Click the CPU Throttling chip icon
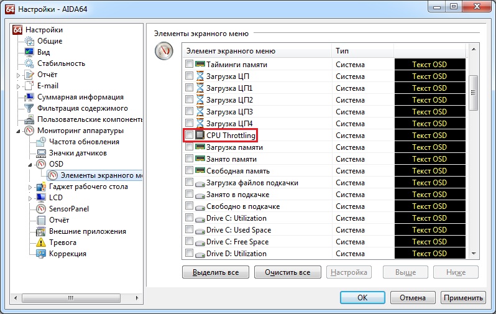 pos(200,136)
